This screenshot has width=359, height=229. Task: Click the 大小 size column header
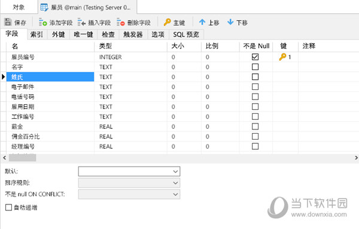point(184,46)
